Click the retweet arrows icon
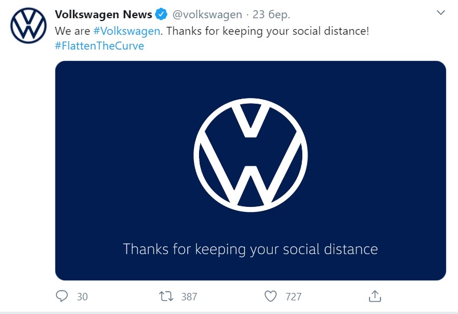This screenshot has height=314, width=458. point(166,296)
